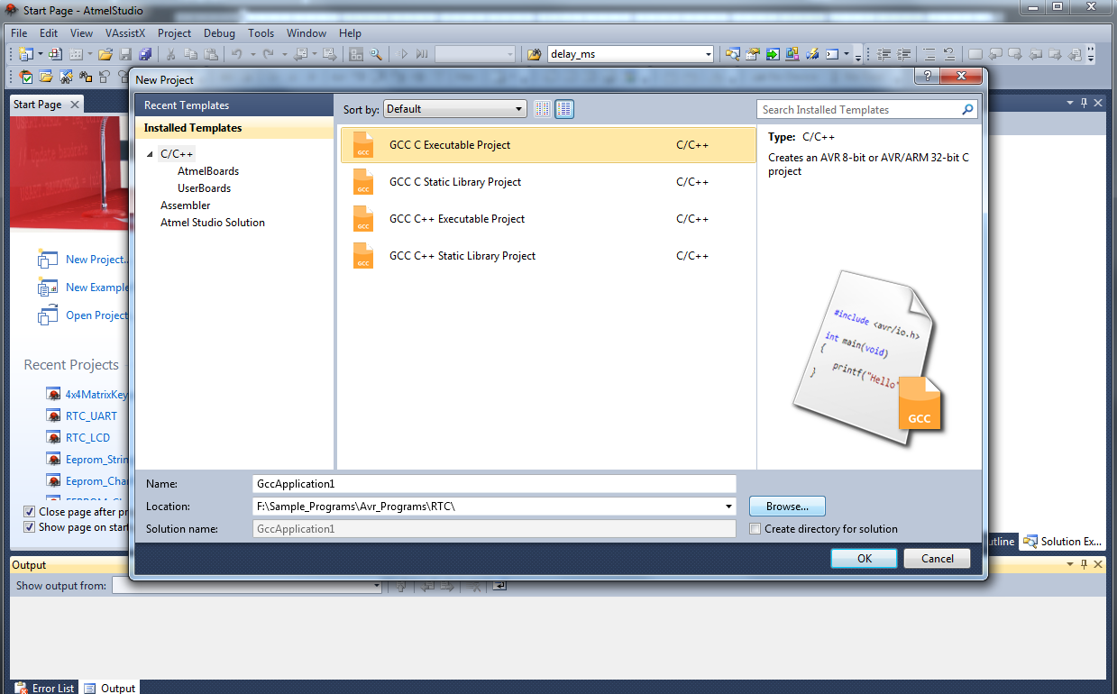Image resolution: width=1117 pixels, height=694 pixels.
Task: Click the Cut scissors icon
Action: point(169,54)
